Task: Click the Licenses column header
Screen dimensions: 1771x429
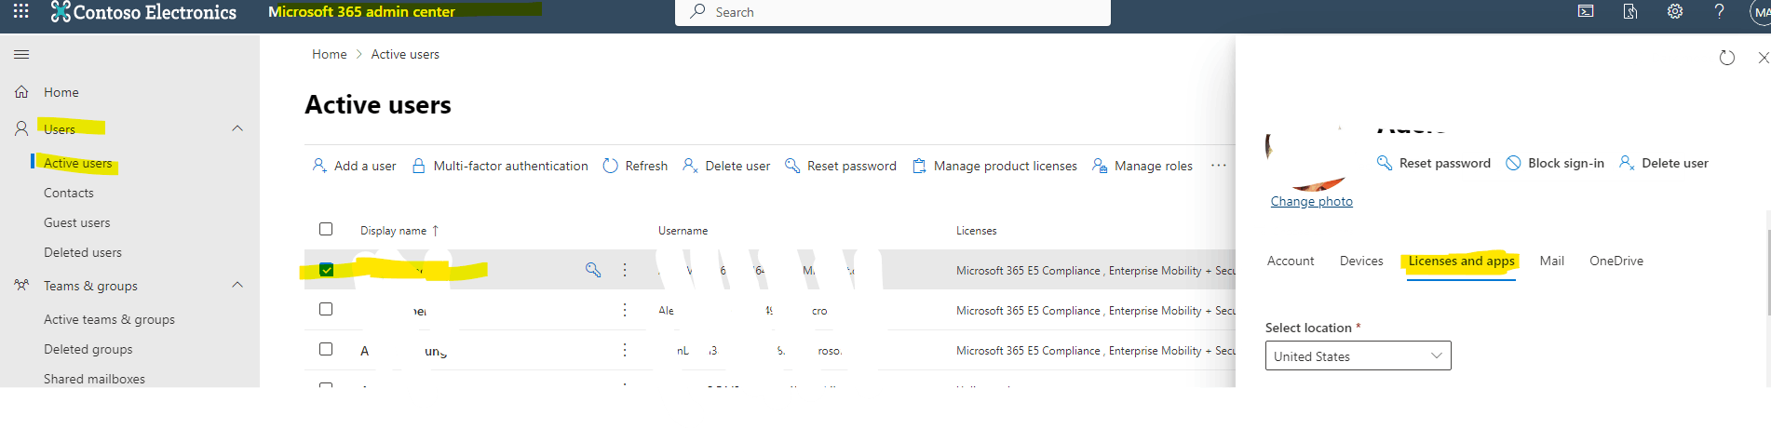Action: [976, 230]
